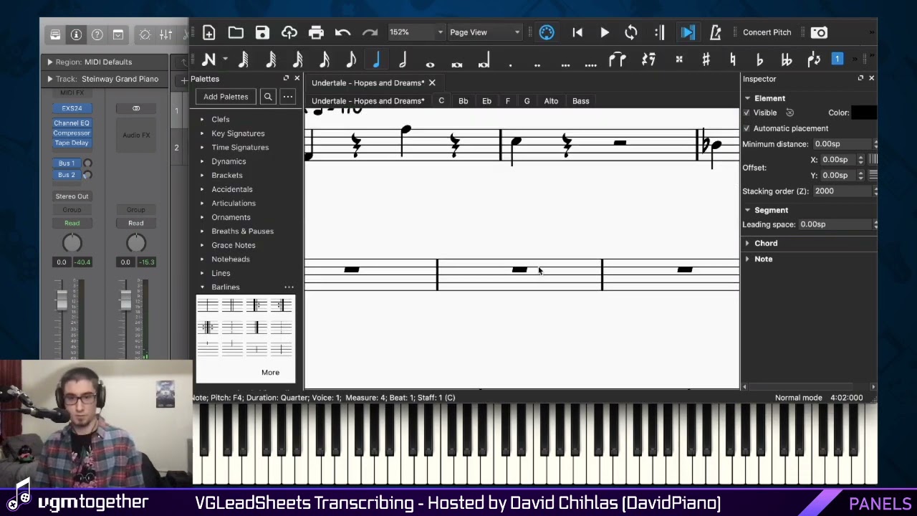This screenshot has width=917, height=516.
Task: Click the EXS24 instrument button
Action: [x=72, y=108]
